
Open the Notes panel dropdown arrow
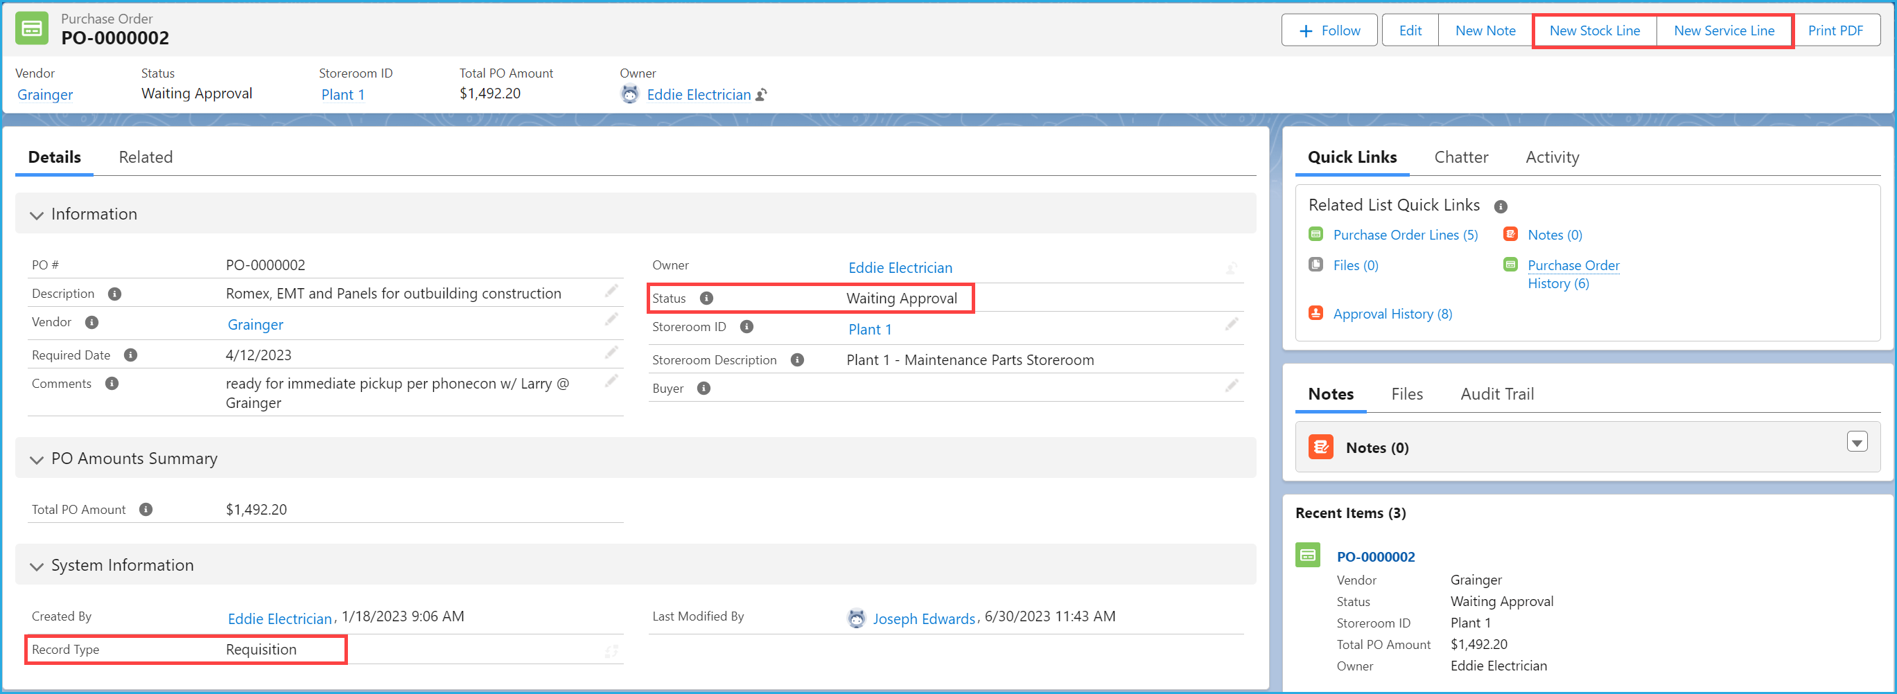pyautogui.click(x=1857, y=442)
